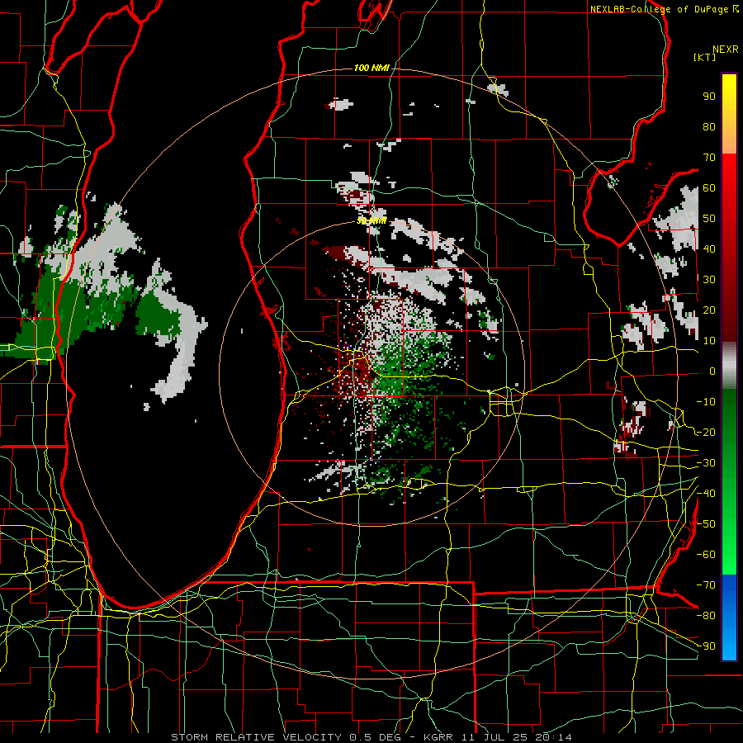Click the -50 knot scale label
The height and width of the screenshot is (743, 743).
coord(706,524)
